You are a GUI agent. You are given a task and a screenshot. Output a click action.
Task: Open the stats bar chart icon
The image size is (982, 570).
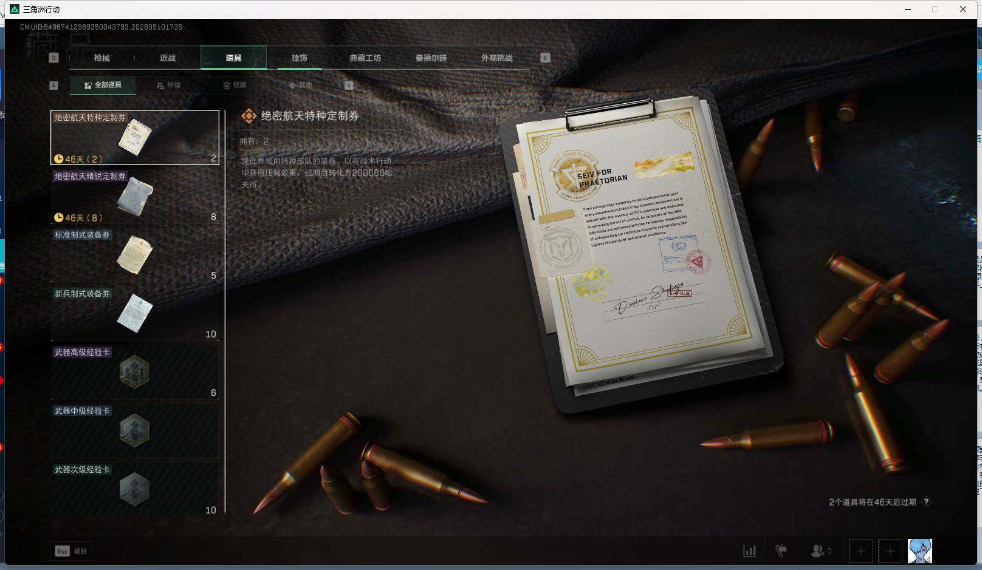[750, 551]
